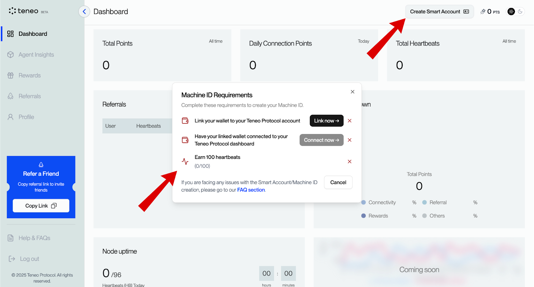The height and width of the screenshot is (287, 534).
Task: Collapse sidebar with back chevron button
Action: [x=84, y=12]
